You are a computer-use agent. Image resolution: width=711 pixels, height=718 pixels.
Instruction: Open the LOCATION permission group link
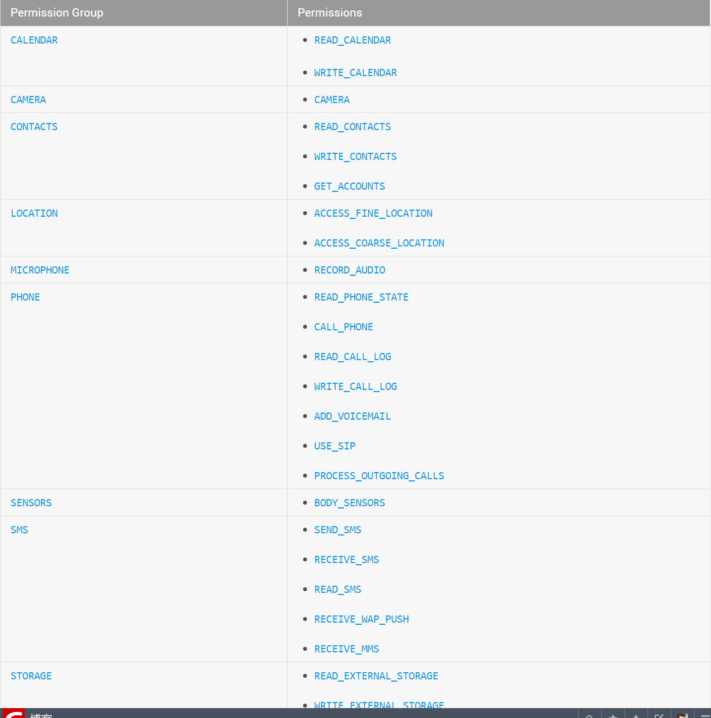point(34,213)
